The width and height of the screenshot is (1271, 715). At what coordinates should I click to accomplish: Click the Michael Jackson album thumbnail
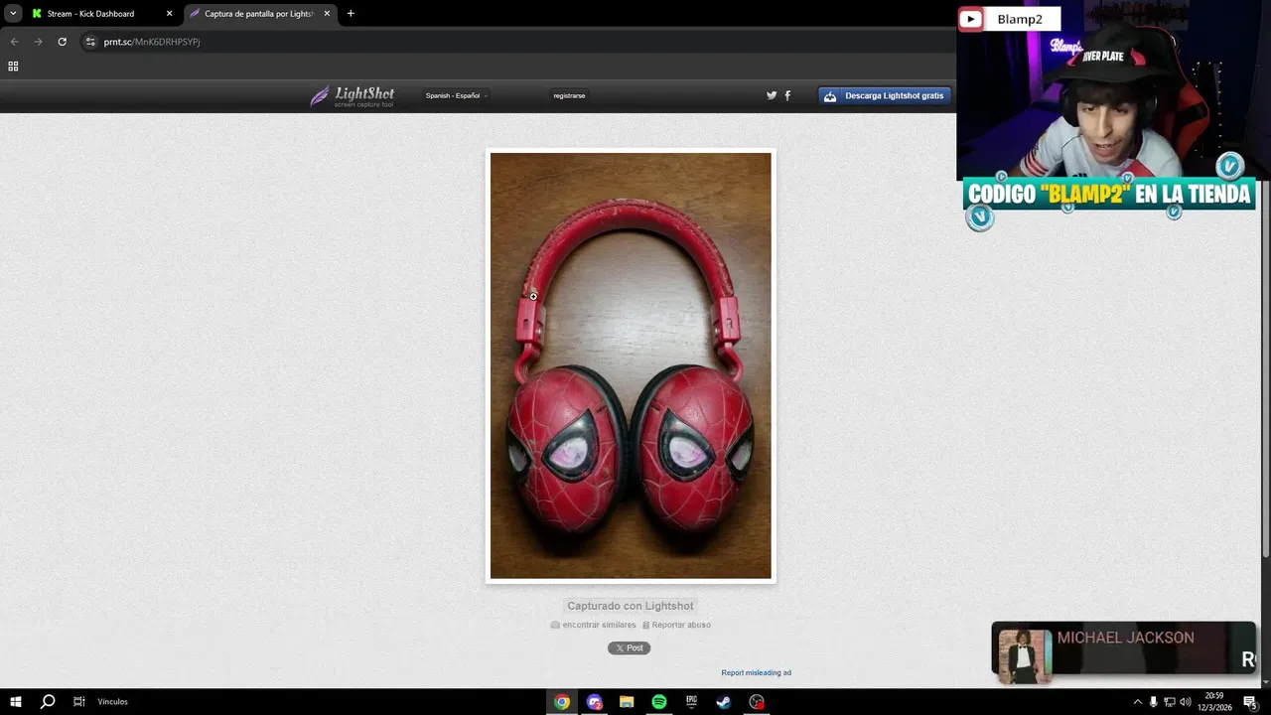pos(1025,655)
